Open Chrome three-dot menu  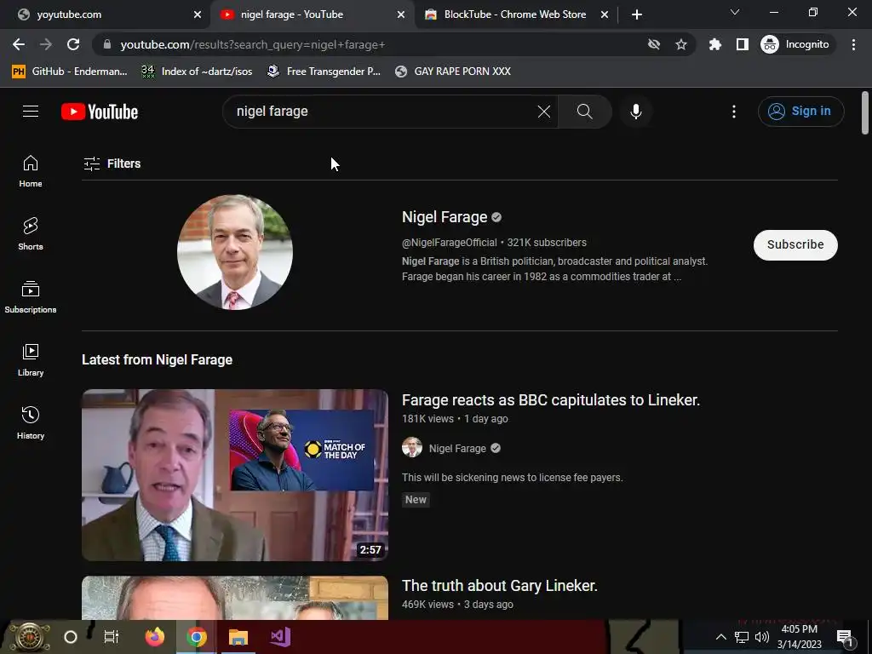point(853,44)
